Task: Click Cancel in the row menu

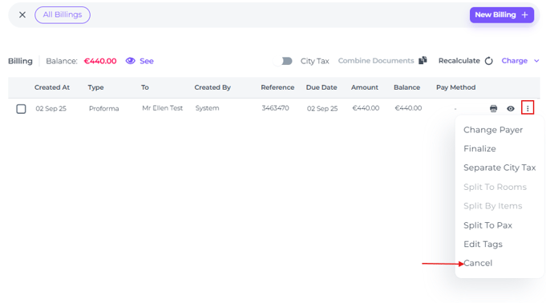Action: [x=478, y=263]
